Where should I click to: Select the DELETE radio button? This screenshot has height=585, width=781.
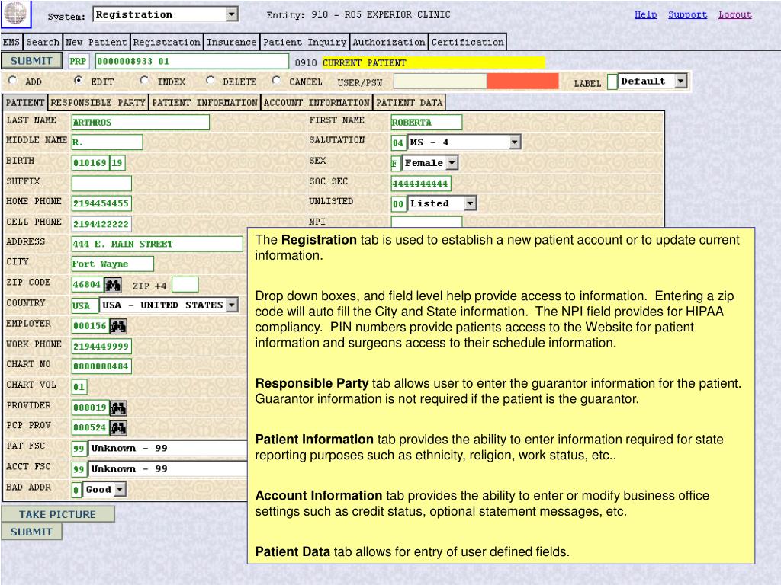point(211,80)
